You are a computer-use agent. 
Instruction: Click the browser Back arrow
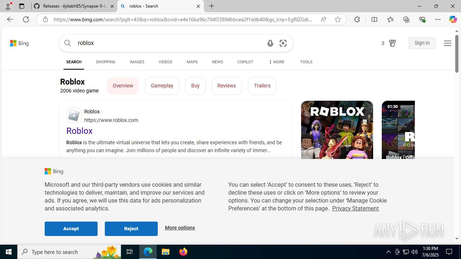click(x=10, y=19)
